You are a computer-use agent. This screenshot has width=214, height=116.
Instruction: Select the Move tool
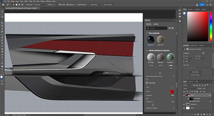click(x=2, y=11)
